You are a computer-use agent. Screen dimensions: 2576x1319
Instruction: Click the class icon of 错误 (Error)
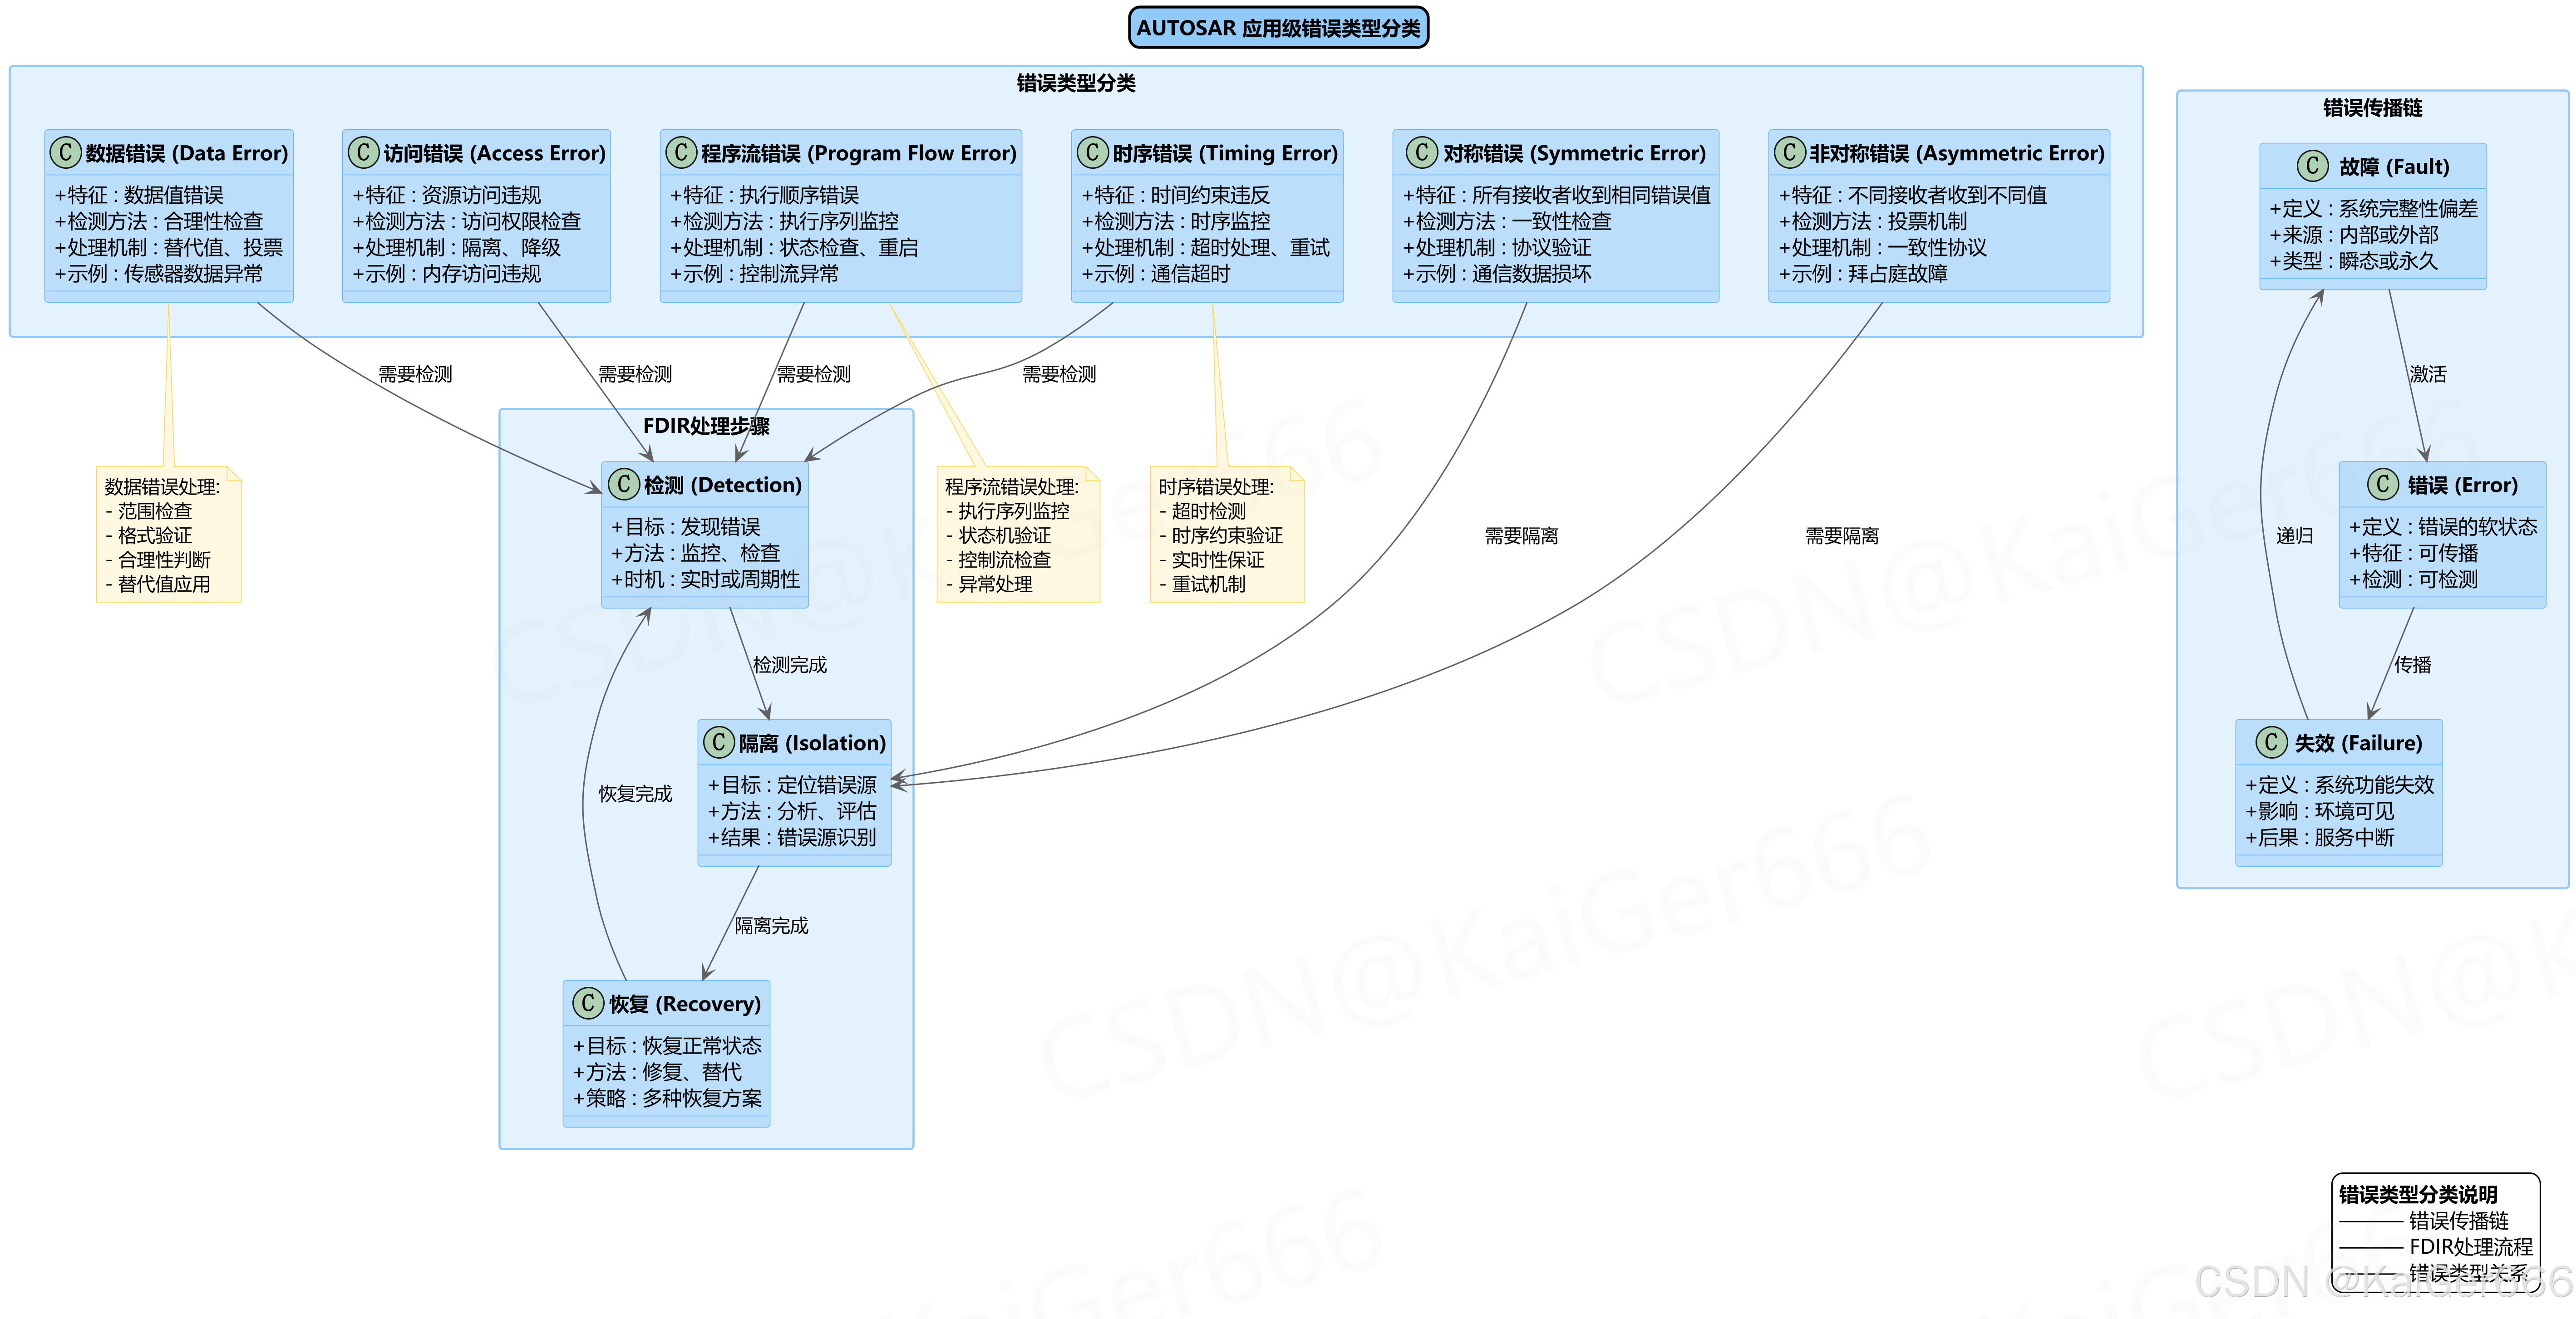(2383, 485)
